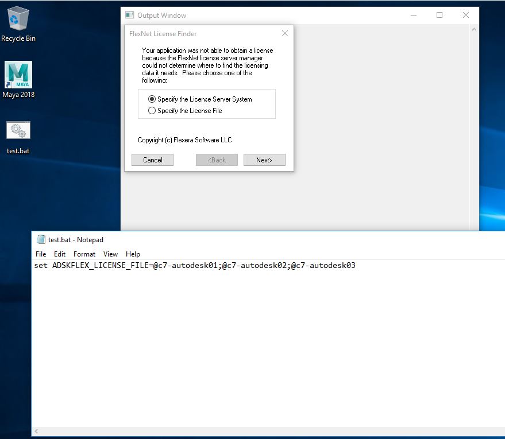The image size is (505, 439).
Task: Maximize the Output Window
Action: click(x=440, y=15)
